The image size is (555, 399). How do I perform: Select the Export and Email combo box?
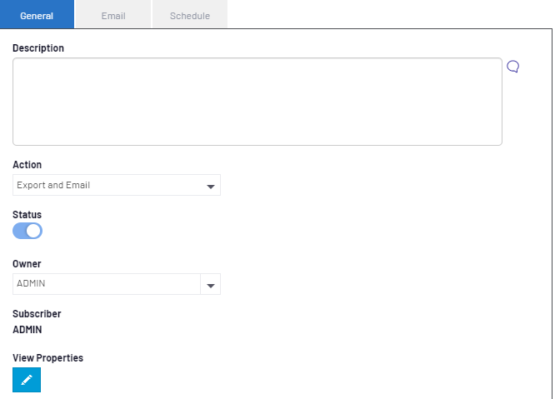[117, 185]
